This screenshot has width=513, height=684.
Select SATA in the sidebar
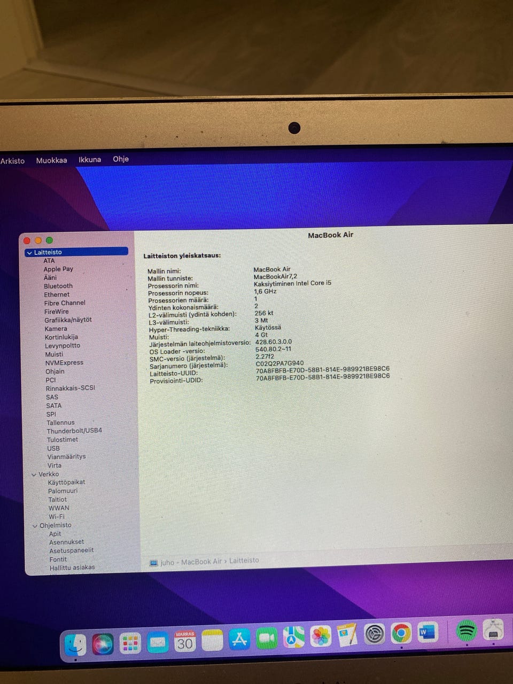tap(54, 406)
